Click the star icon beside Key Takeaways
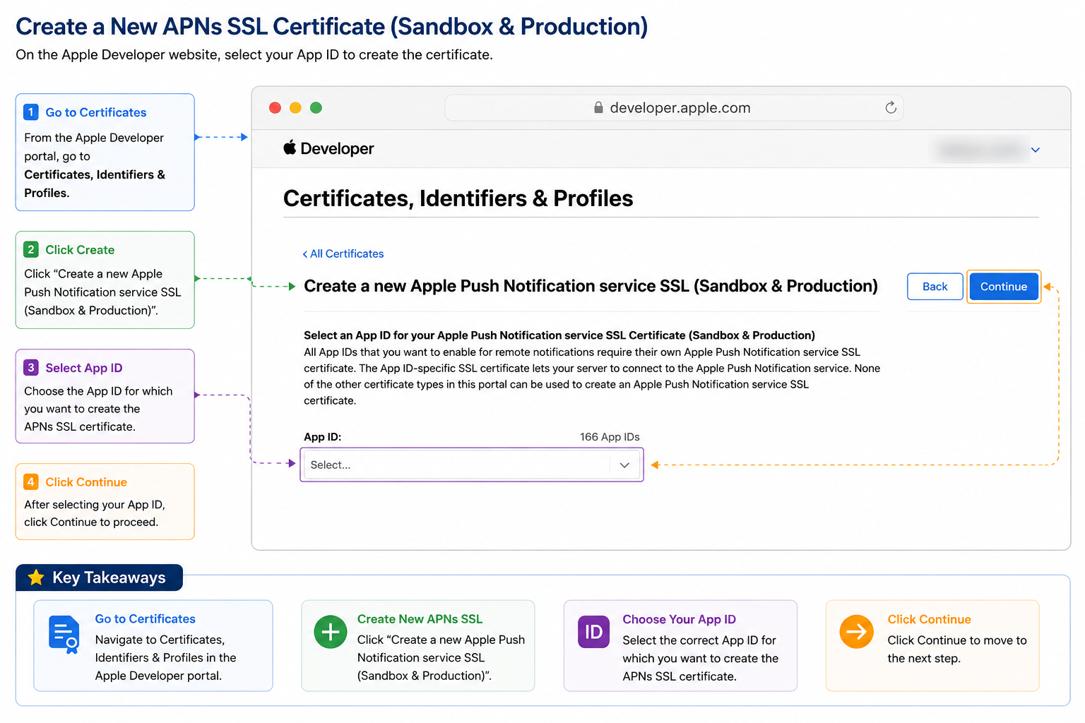1085x723 pixels. [36, 578]
